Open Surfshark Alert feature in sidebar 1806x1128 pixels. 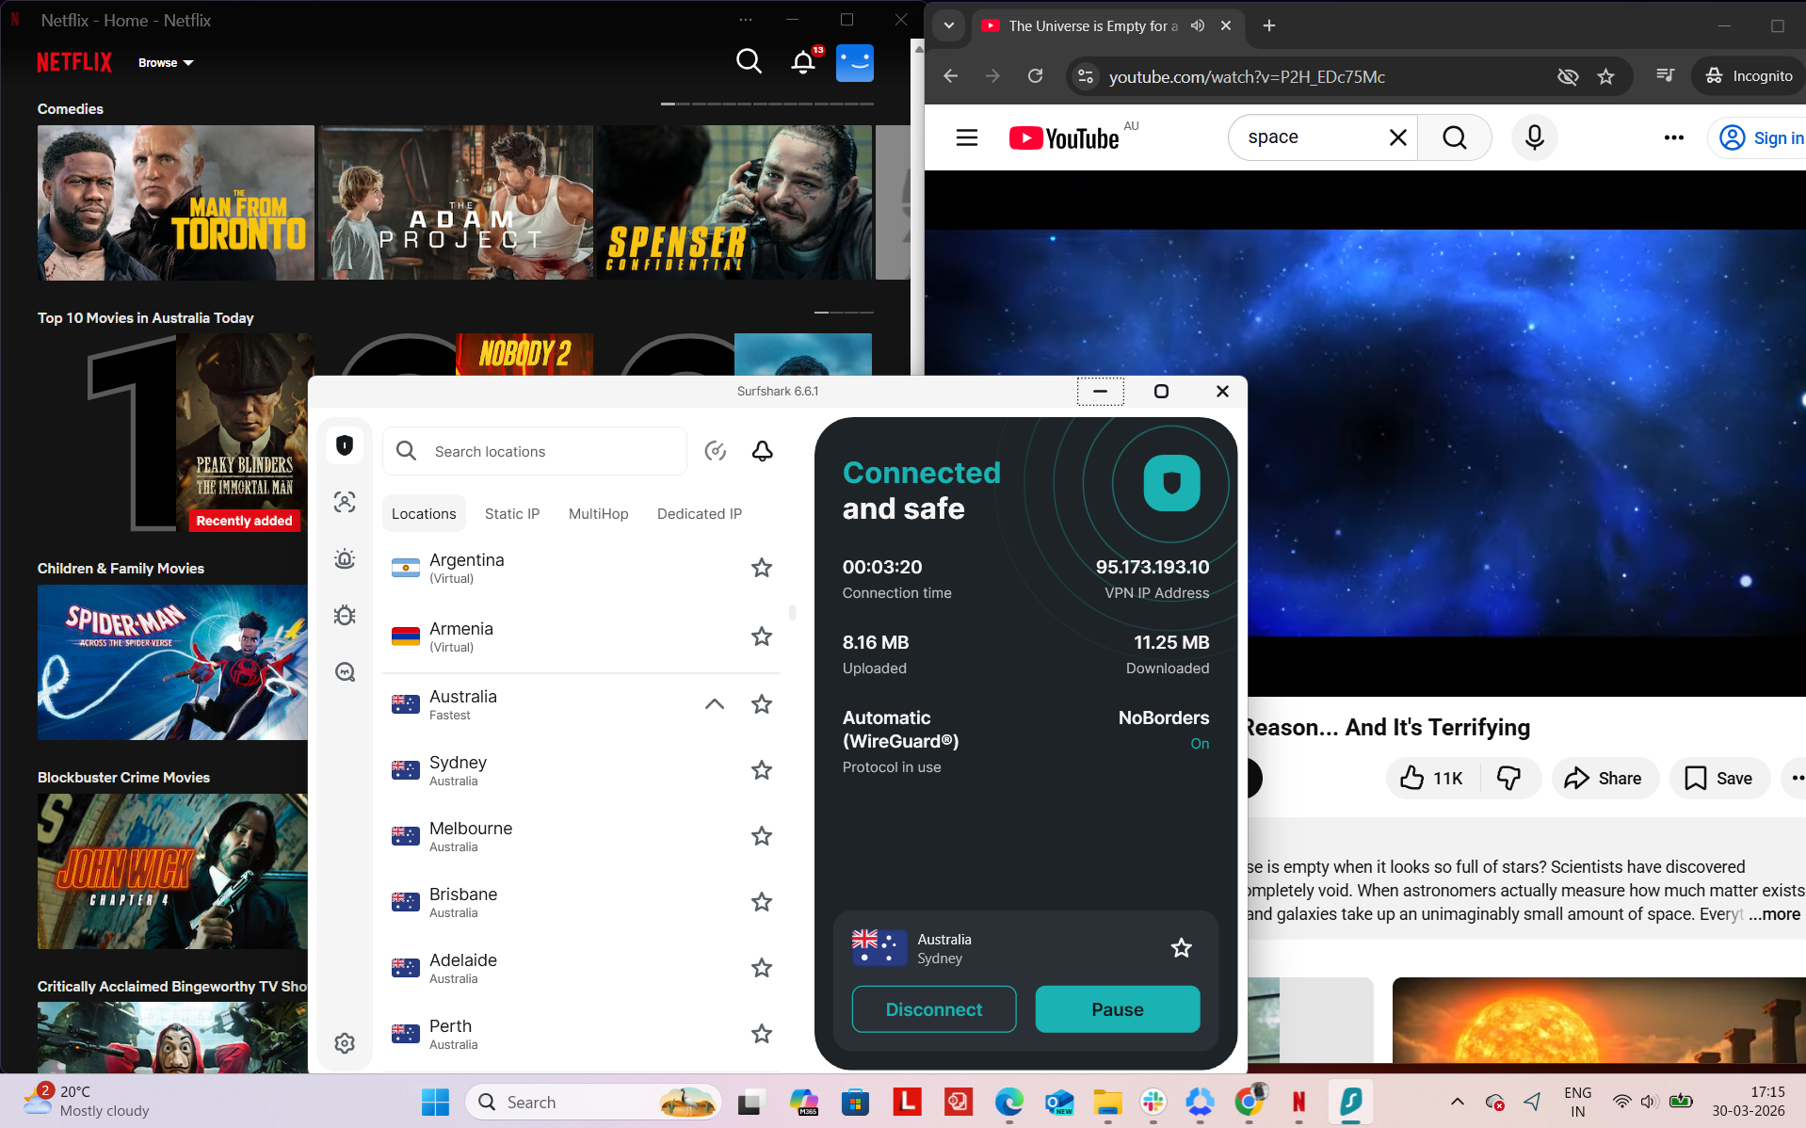coord(345,558)
